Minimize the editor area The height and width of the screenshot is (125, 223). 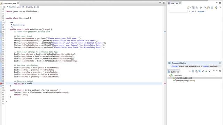(x=160, y=2)
